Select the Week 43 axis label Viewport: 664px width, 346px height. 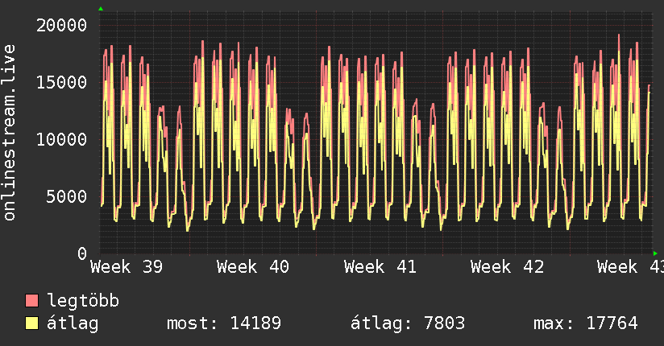point(630,267)
